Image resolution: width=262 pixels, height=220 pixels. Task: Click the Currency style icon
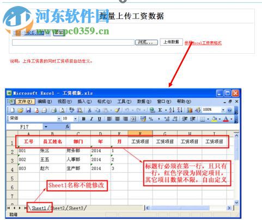coord(143,119)
